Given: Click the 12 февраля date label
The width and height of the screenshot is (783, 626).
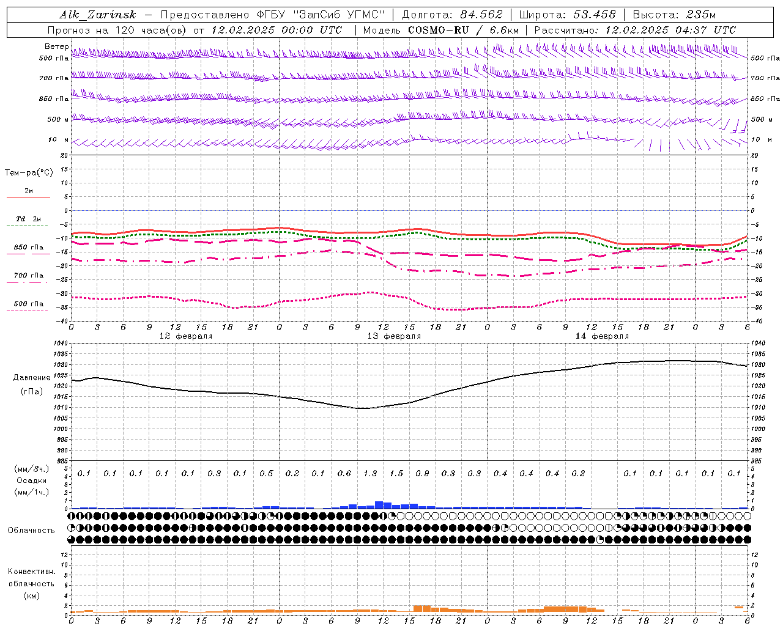Looking at the screenshot, I should coord(186,336).
